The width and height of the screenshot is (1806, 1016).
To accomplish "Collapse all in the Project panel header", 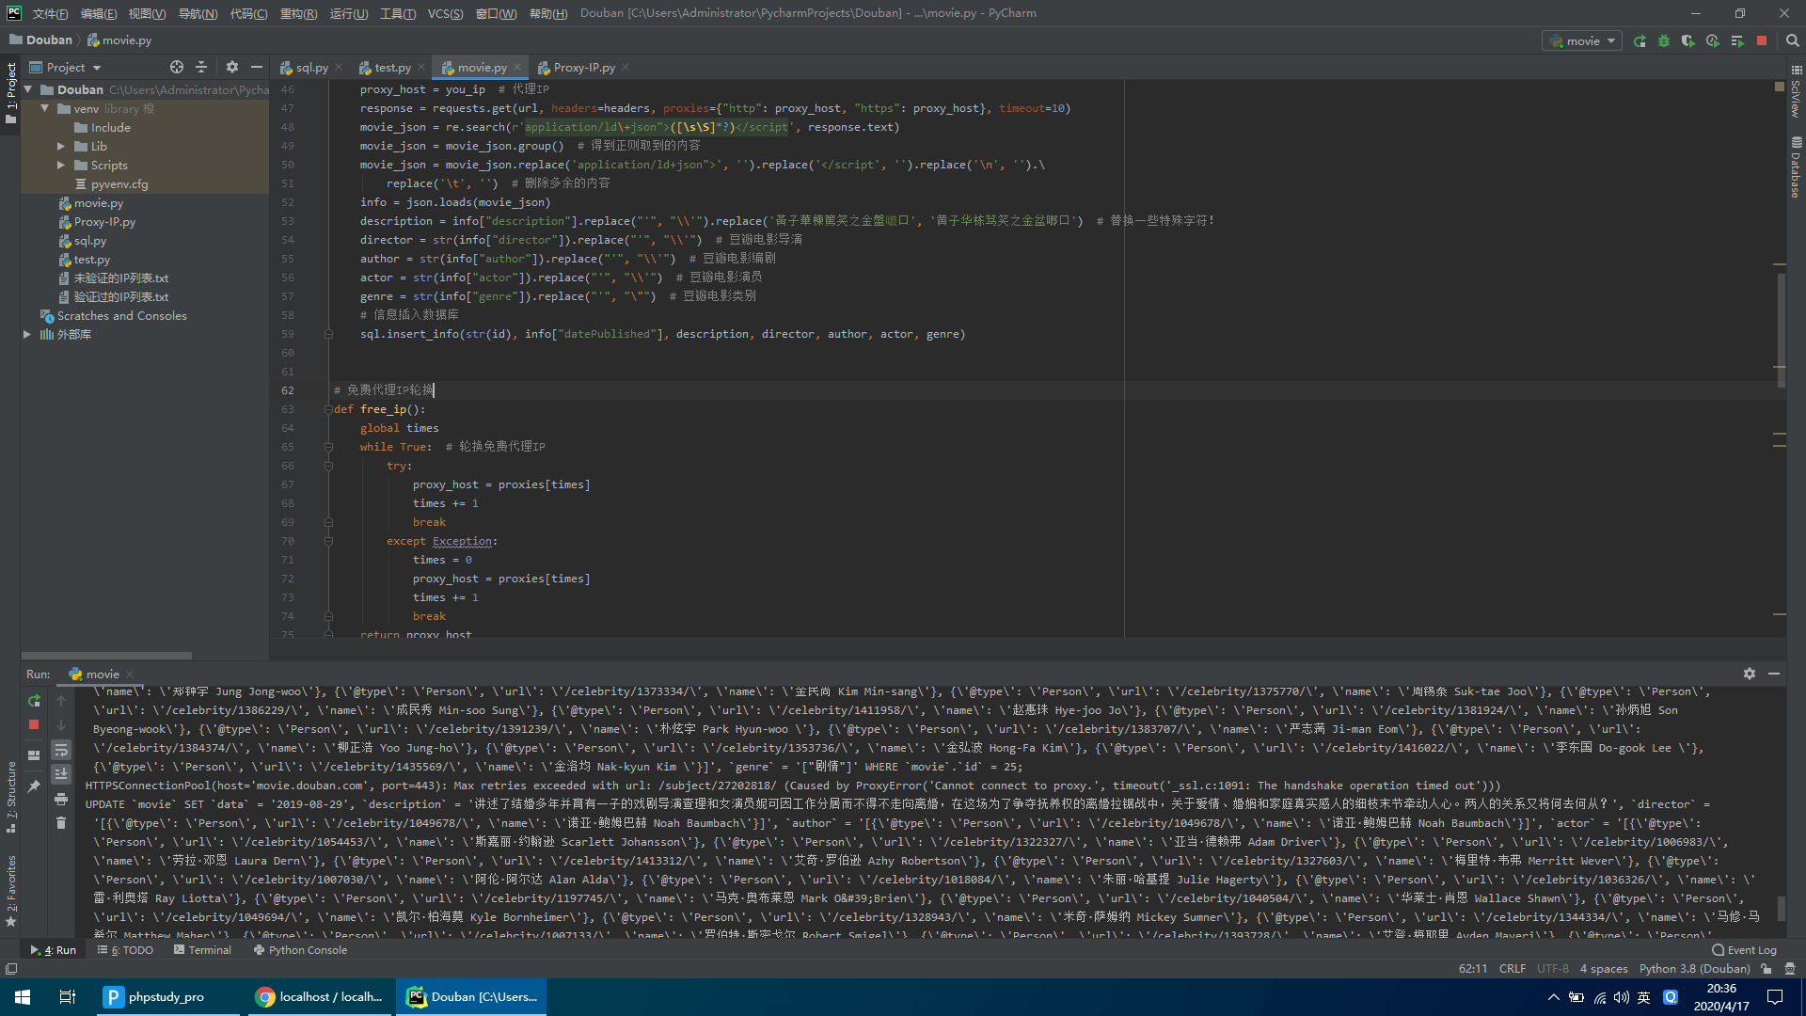I will click(x=201, y=67).
